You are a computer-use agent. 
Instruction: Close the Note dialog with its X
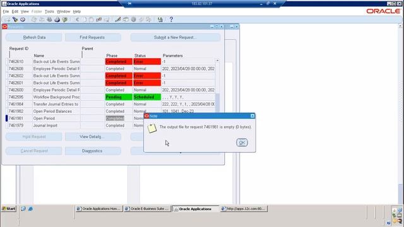(x=252, y=116)
